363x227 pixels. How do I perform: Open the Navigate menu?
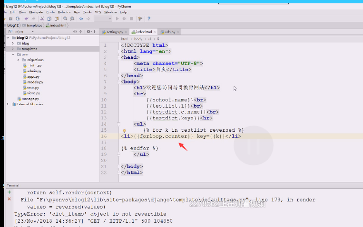tap(36, 12)
